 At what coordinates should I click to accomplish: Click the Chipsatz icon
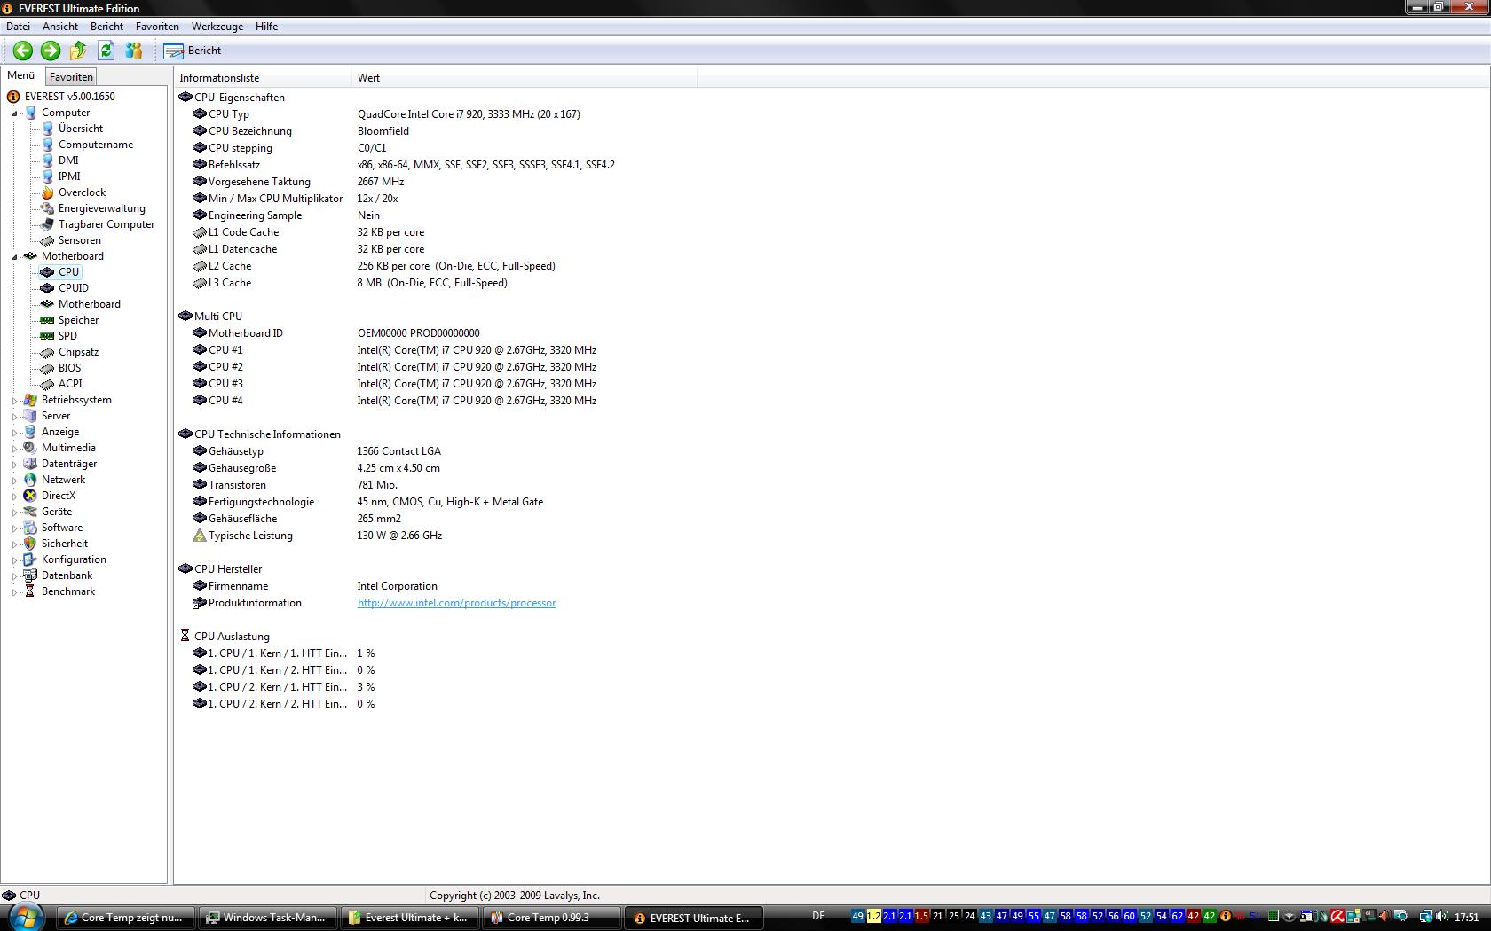(x=47, y=352)
